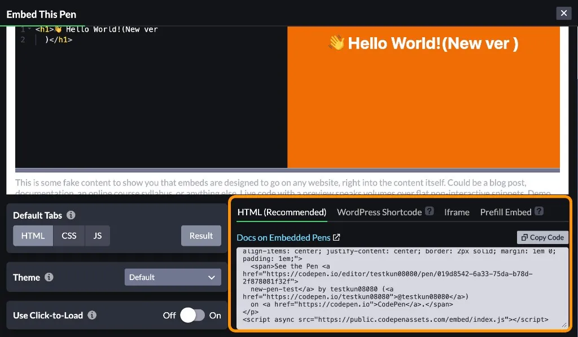578x337 pixels.
Task: Open help for WordPress Shortcode
Action: tap(429, 211)
